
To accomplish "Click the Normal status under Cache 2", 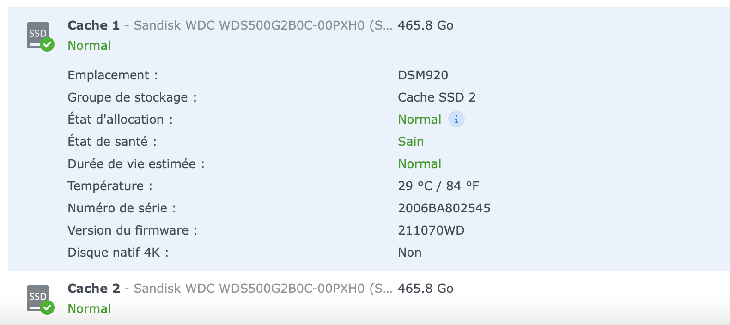I will (89, 309).
